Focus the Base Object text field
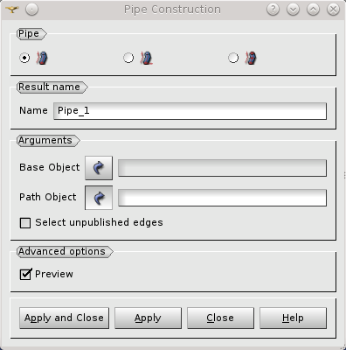 (x=222, y=168)
